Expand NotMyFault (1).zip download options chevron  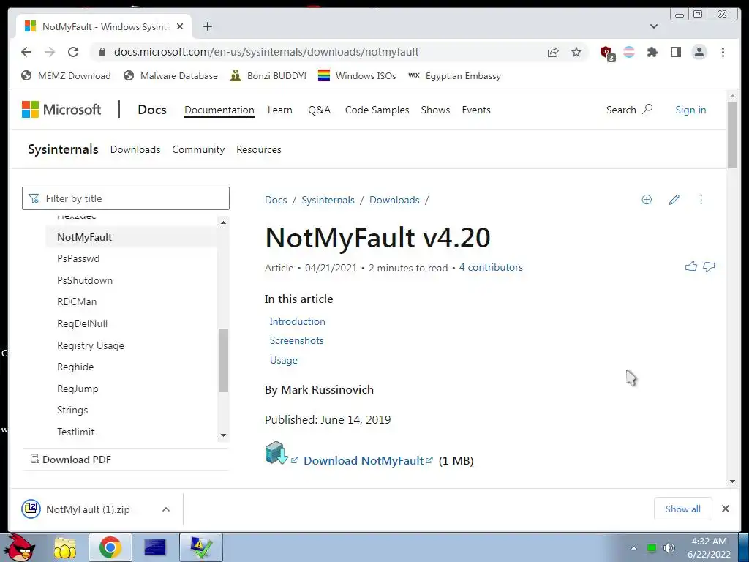(x=166, y=509)
